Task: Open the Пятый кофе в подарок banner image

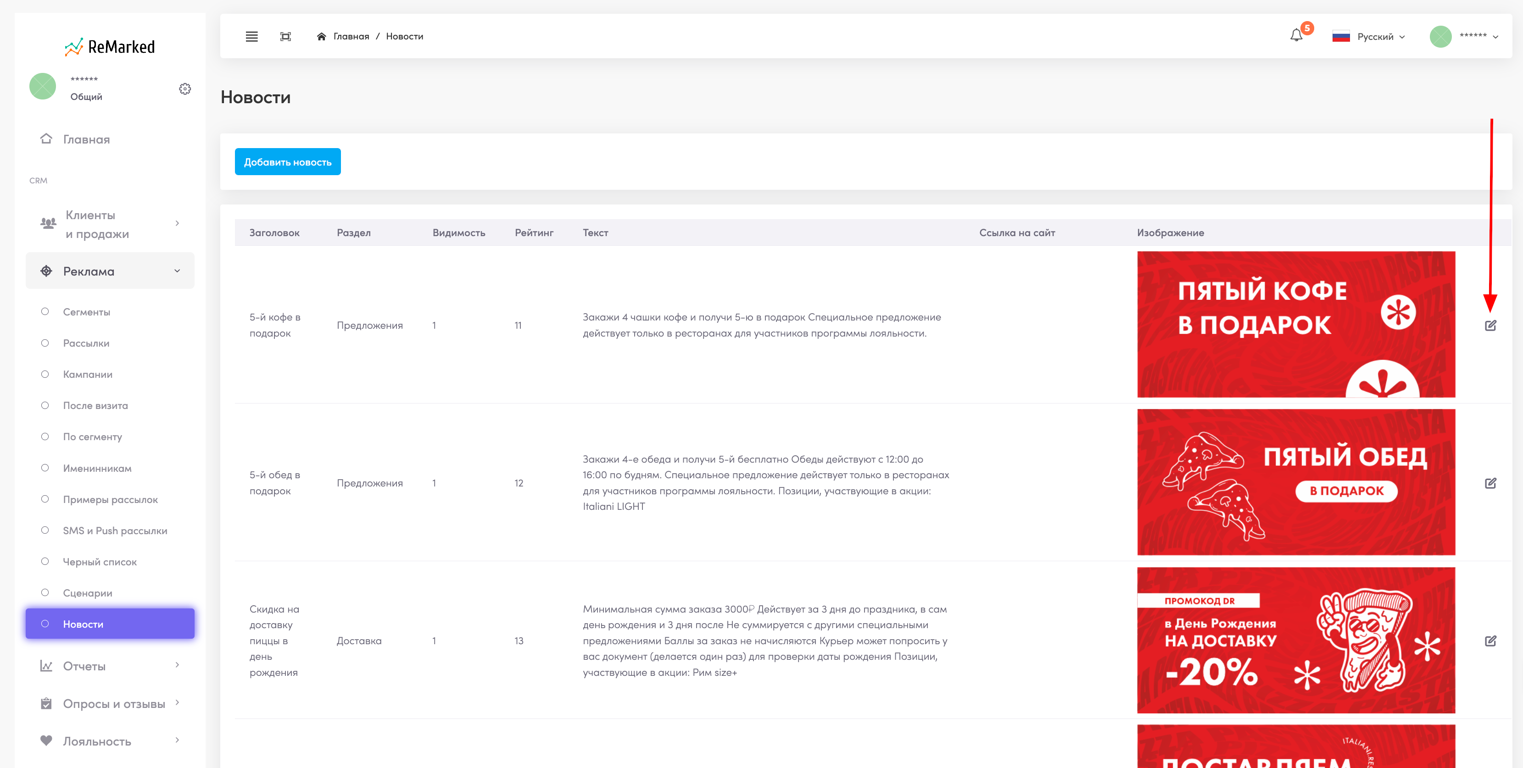Action: pyautogui.click(x=1296, y=324)
